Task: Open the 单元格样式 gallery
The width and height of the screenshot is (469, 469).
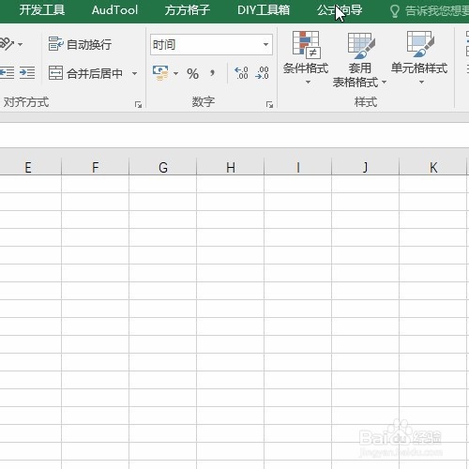Action: 419,58
